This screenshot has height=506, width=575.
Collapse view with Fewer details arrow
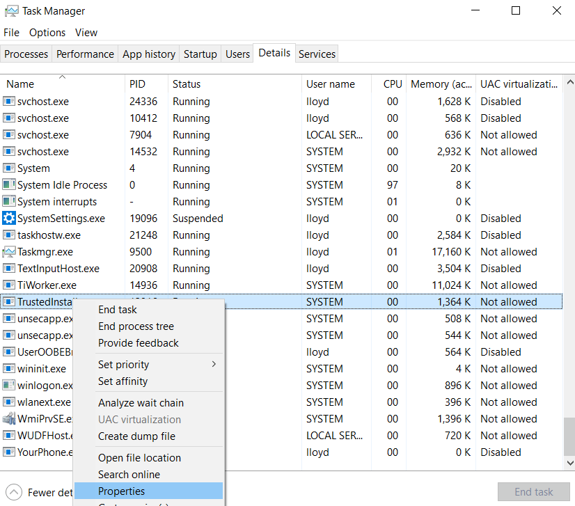14,492
